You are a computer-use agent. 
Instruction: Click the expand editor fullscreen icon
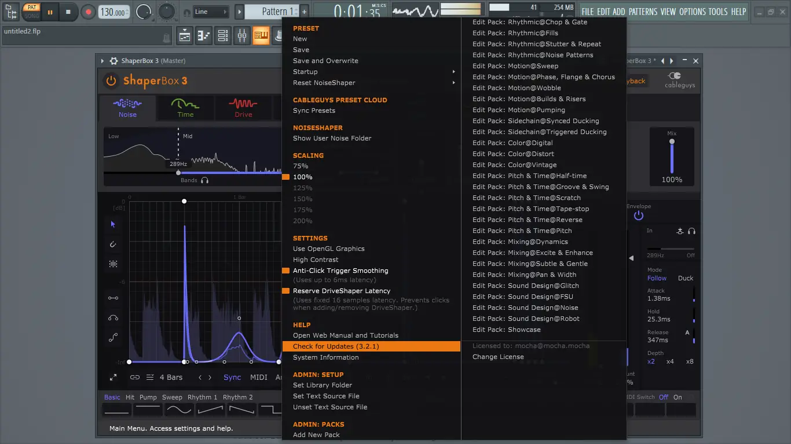[x=113, y=378]
